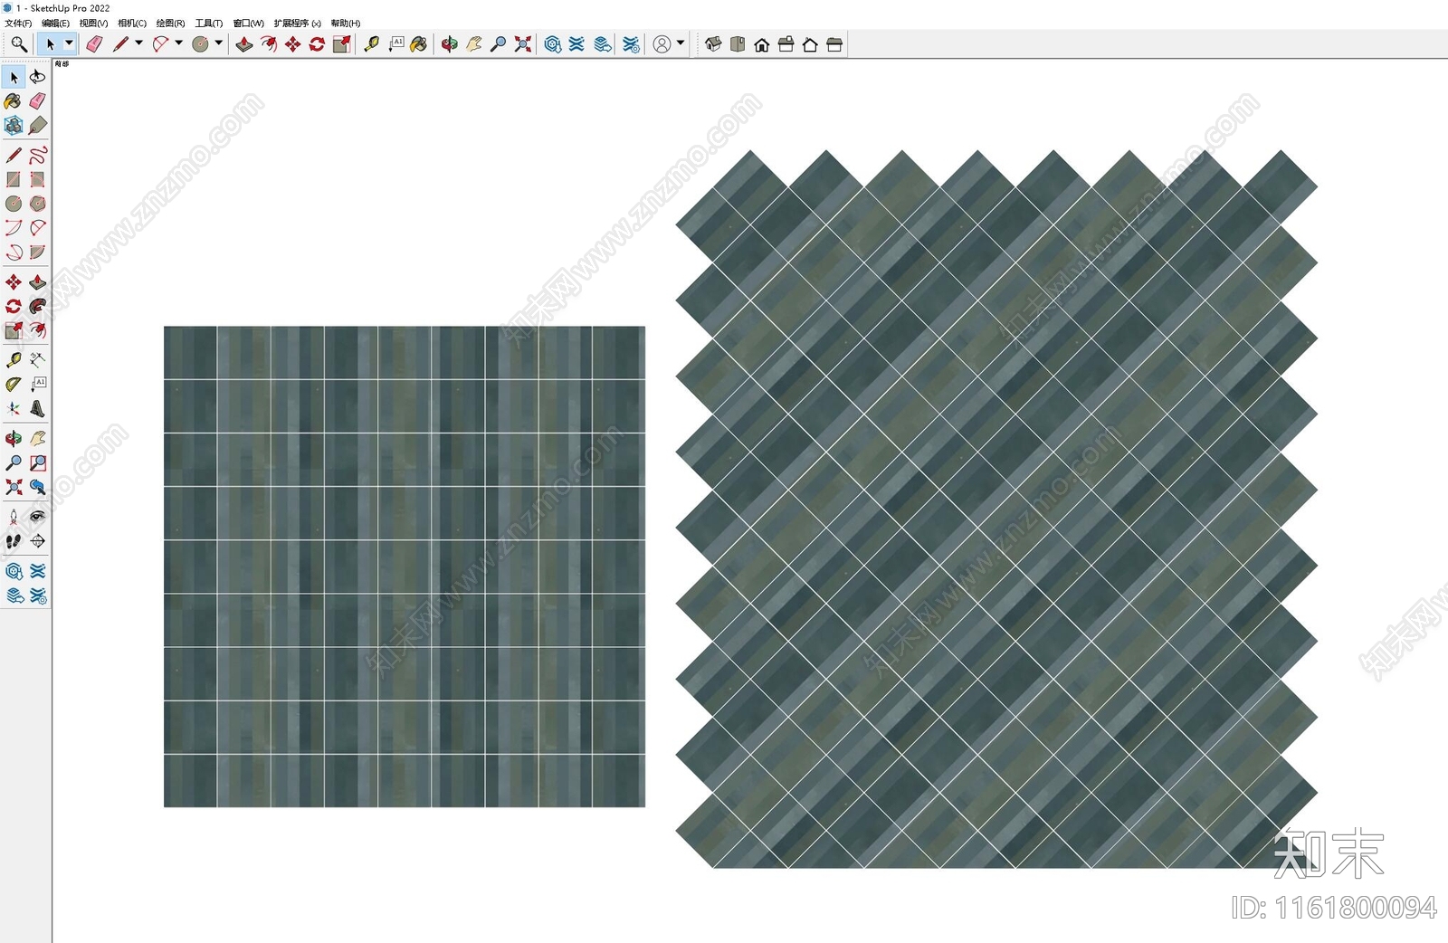Select the Freehand tool in left toolbar

coord(37,155)
